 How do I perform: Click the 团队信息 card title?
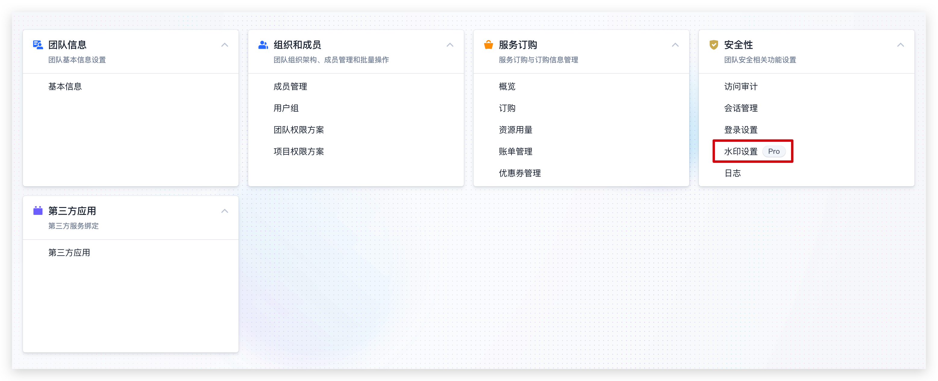(67, 45)
